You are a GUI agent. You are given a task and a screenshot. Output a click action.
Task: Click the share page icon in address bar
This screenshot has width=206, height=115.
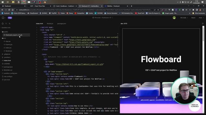click(x=155, y=10)
